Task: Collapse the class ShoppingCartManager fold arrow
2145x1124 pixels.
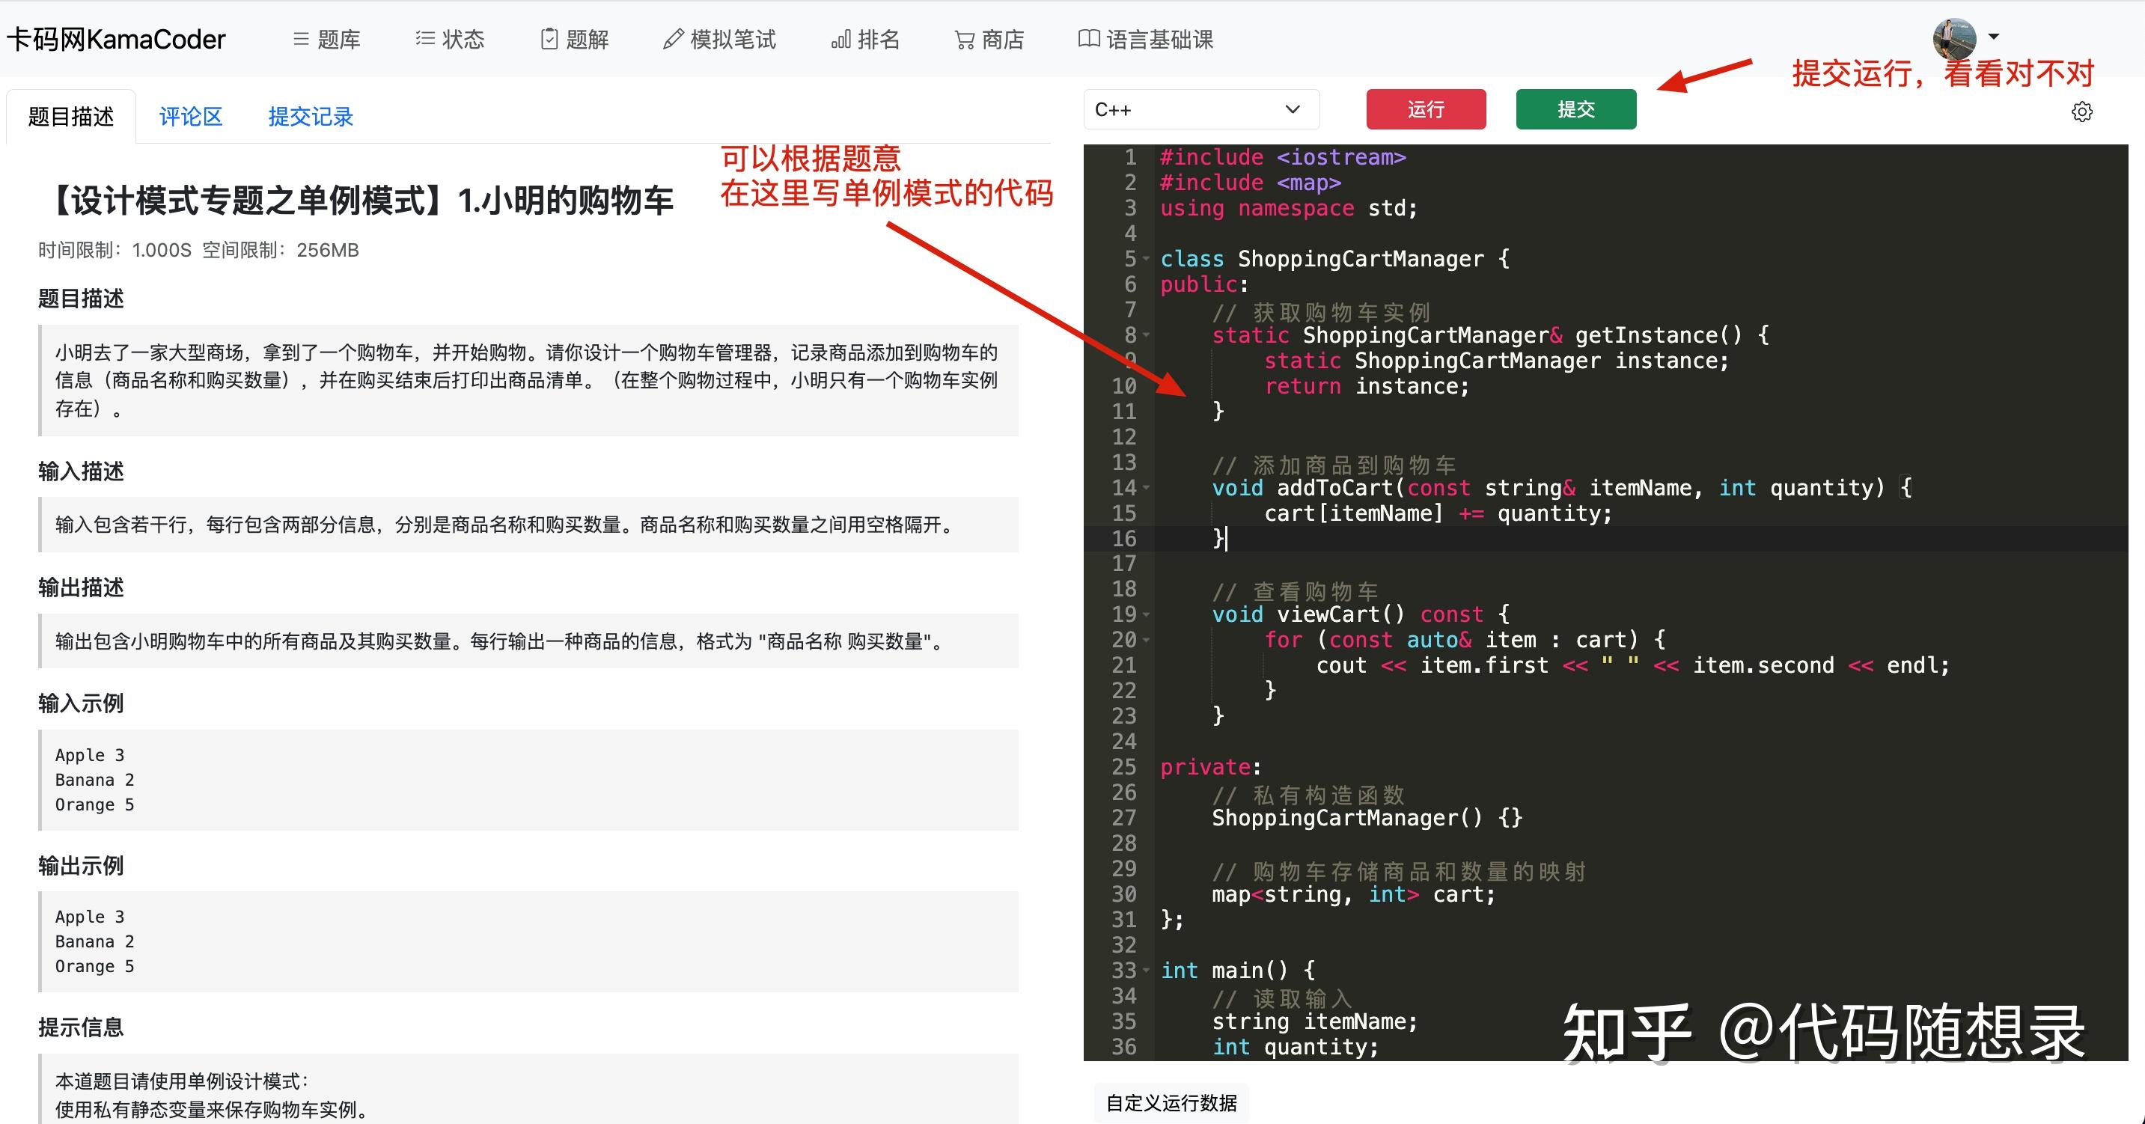Action: coord(1147,260)
